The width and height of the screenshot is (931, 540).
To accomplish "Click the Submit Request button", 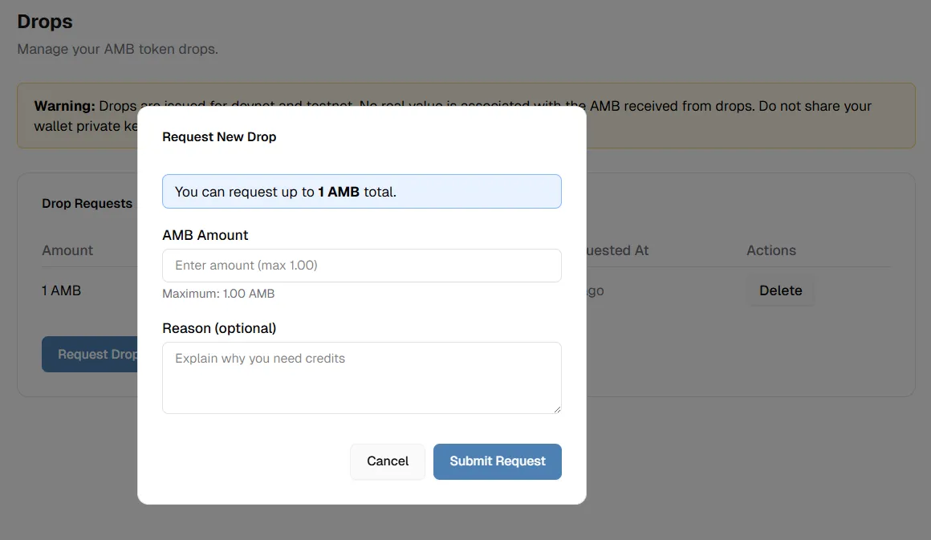I will click(497, 461).
